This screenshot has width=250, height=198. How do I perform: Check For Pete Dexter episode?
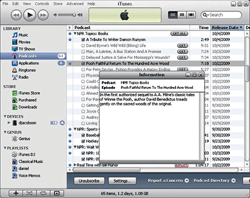[83, 70]
